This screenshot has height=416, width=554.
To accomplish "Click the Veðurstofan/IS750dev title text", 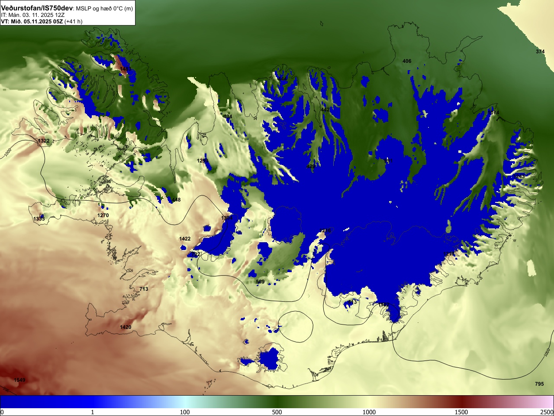I will (37, 8).
